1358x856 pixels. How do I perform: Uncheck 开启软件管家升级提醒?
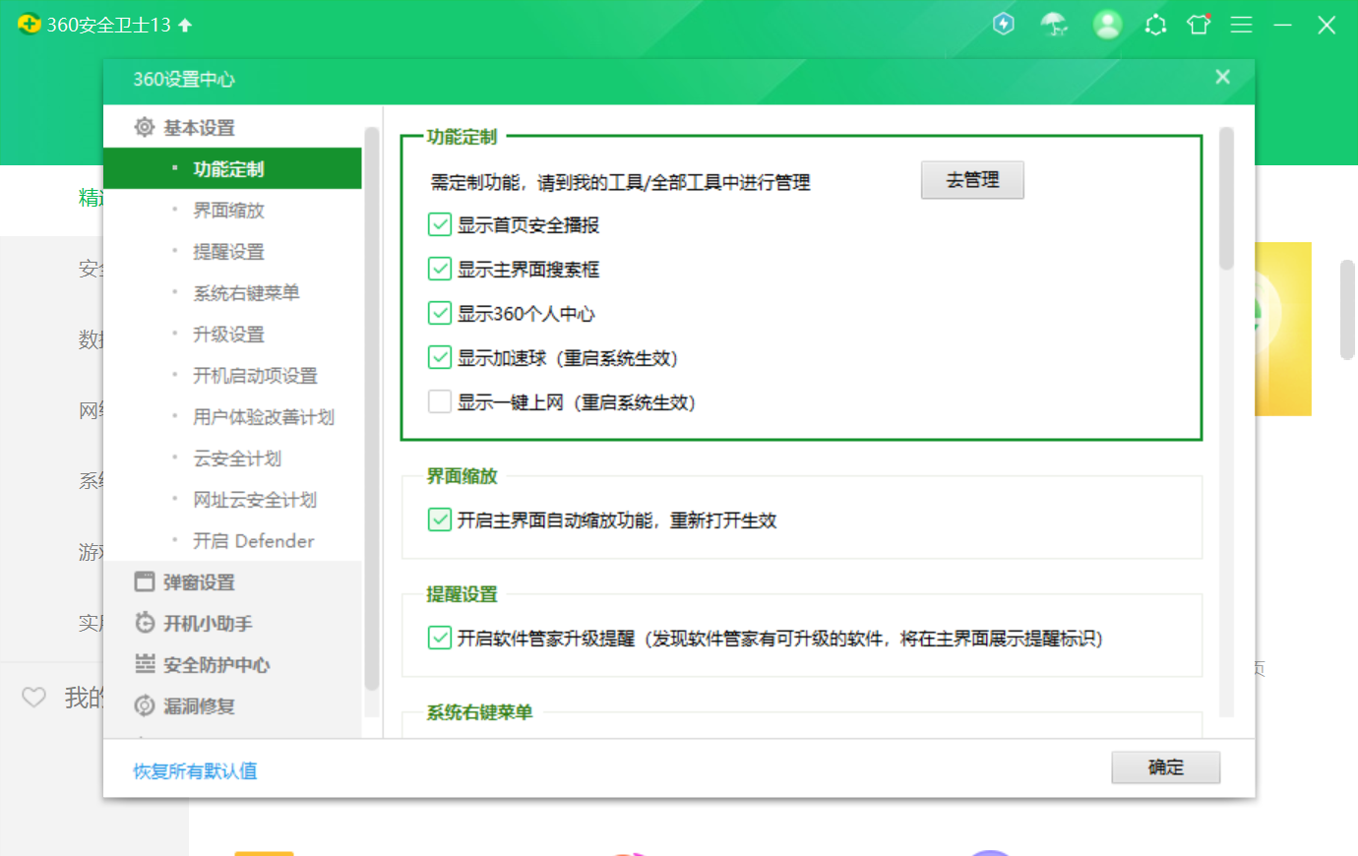pos(440,638)
